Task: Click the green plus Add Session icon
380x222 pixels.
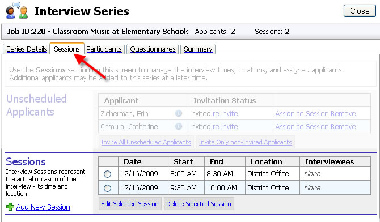Action: coord(10,207)
